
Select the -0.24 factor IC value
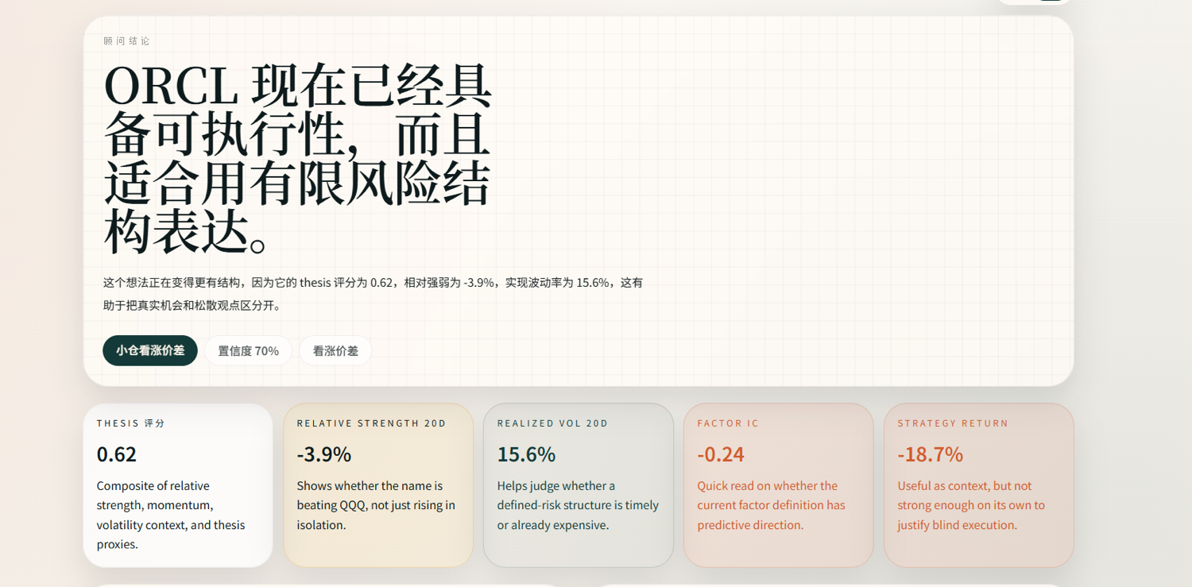pos(721,454)
